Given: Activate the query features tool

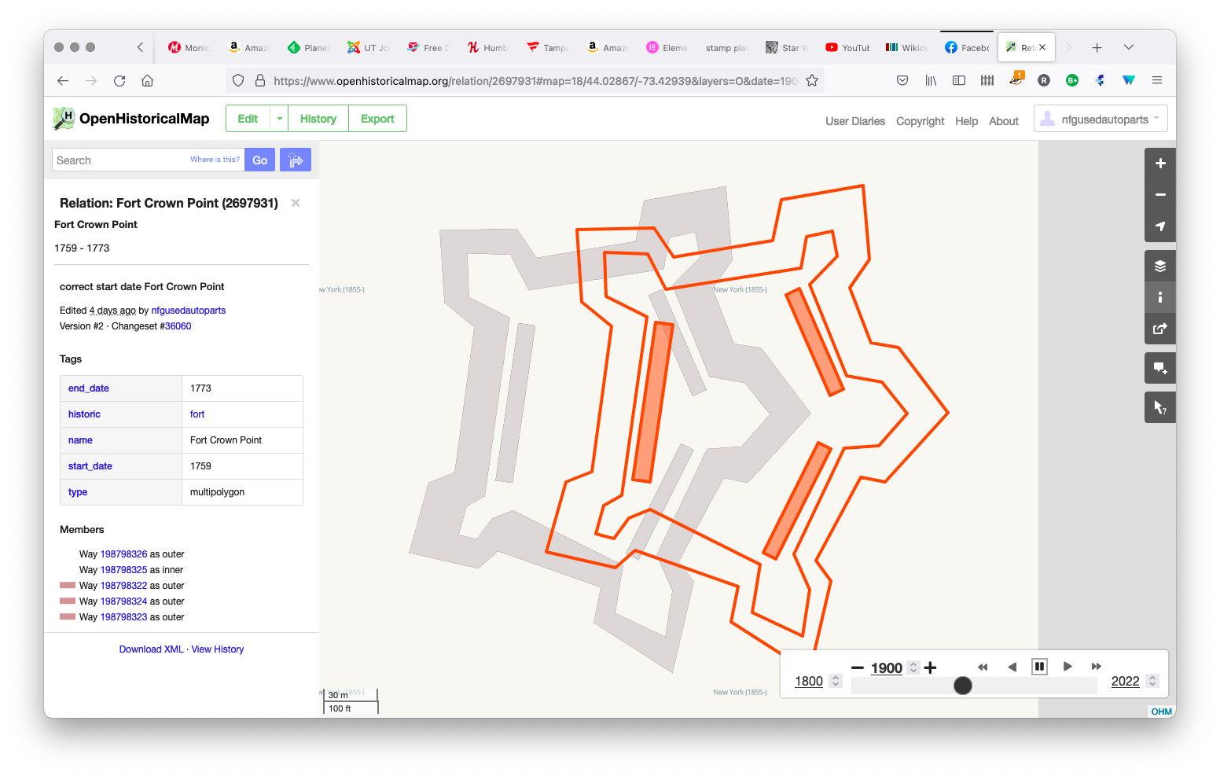Looking at the screenshot, I should point(1159,406).
